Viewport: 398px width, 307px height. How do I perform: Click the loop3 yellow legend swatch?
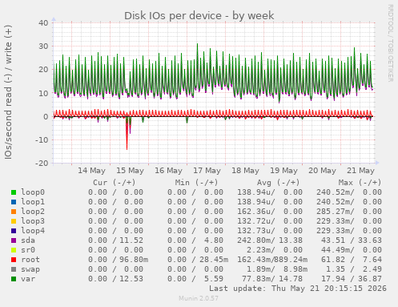click(x=14, y=221)
